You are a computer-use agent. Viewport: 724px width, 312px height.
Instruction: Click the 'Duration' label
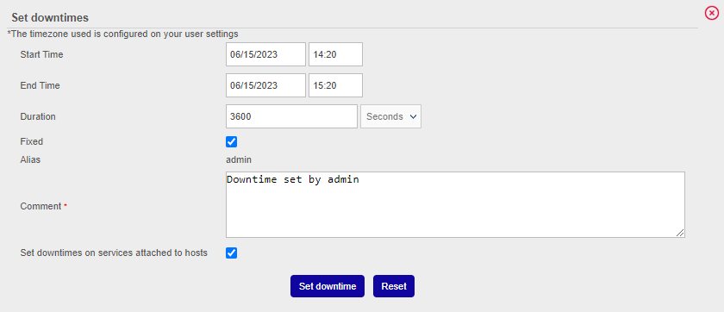tap(38, 116)
